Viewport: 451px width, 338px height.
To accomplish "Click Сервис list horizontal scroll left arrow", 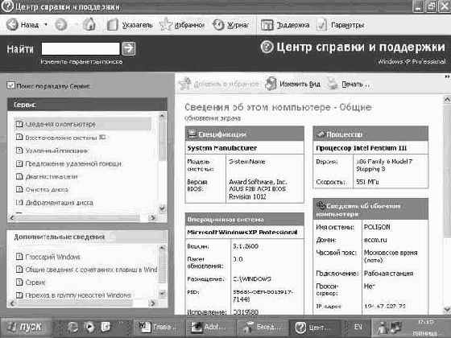I will [12, 218].
